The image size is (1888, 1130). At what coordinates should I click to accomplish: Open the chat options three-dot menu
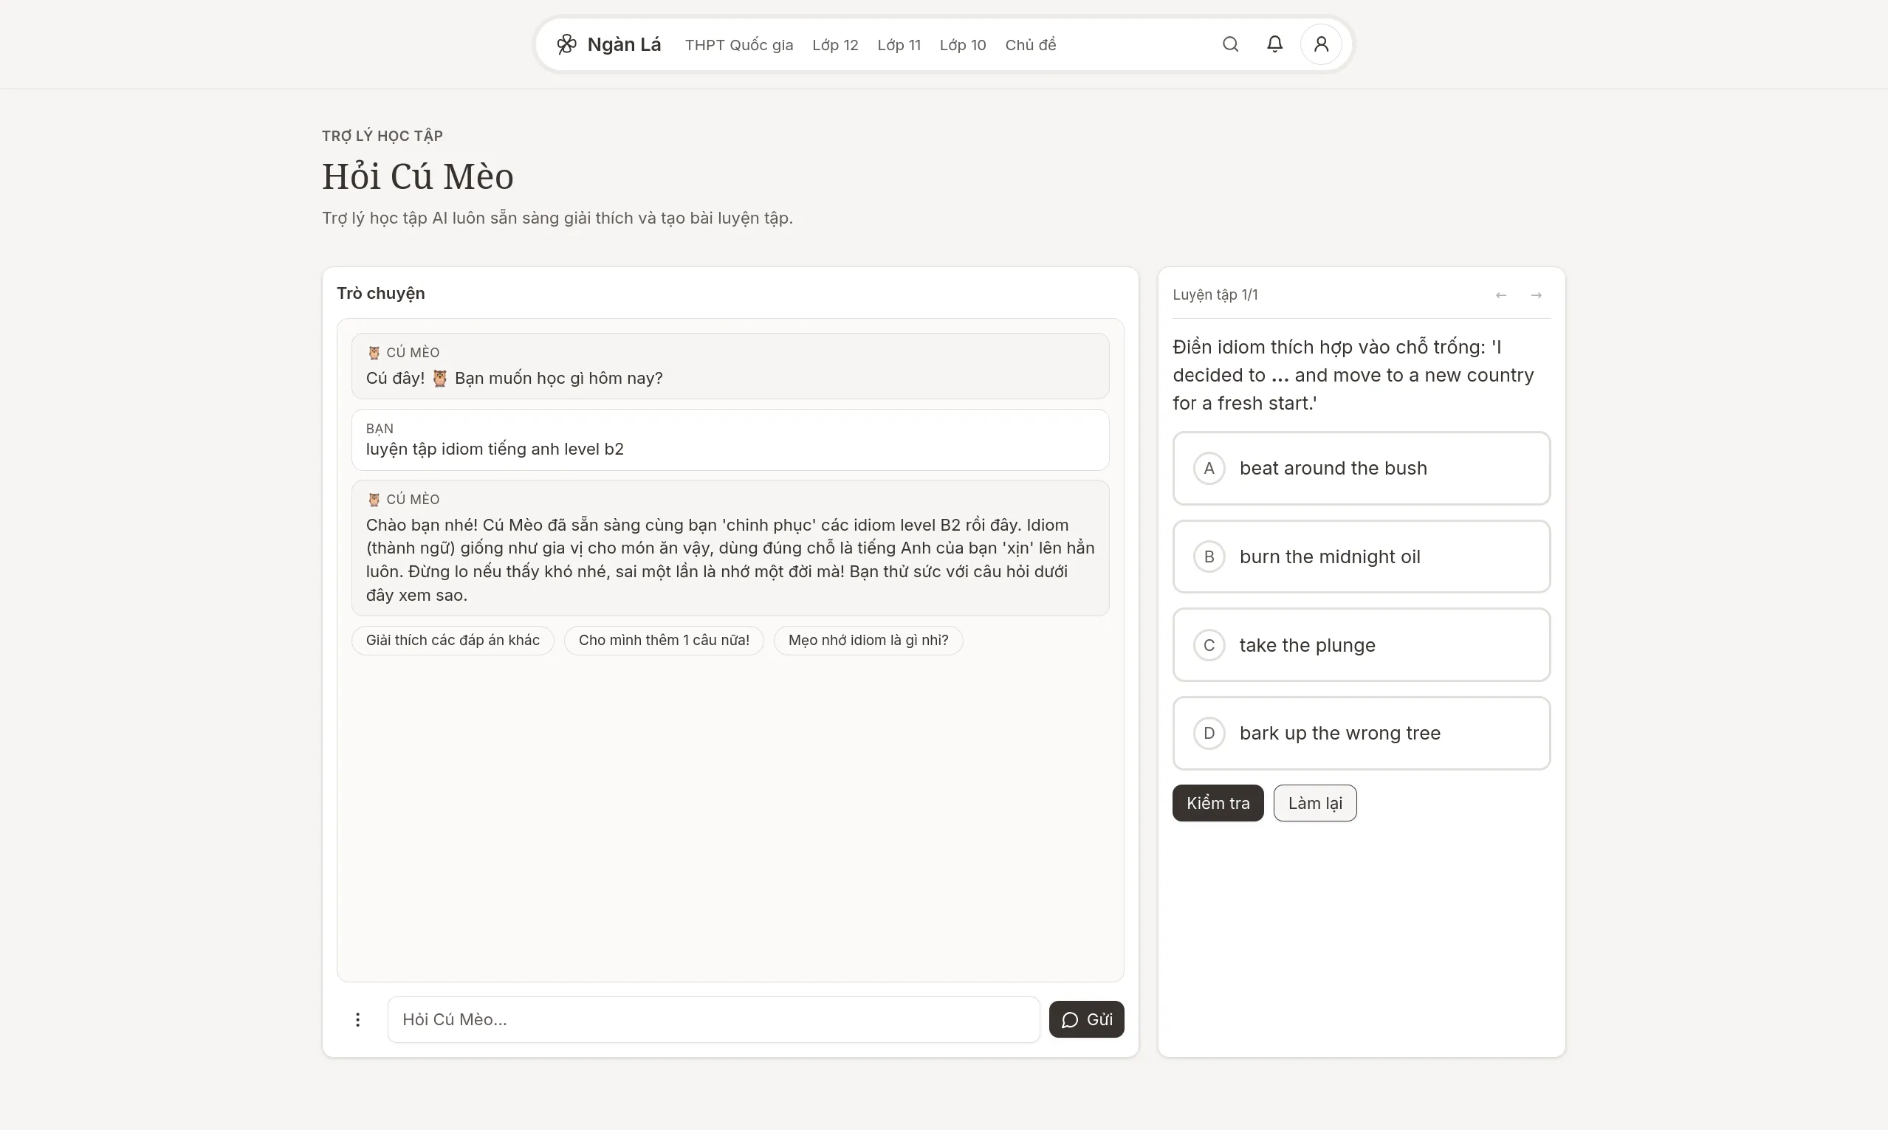pos(357,1019)
